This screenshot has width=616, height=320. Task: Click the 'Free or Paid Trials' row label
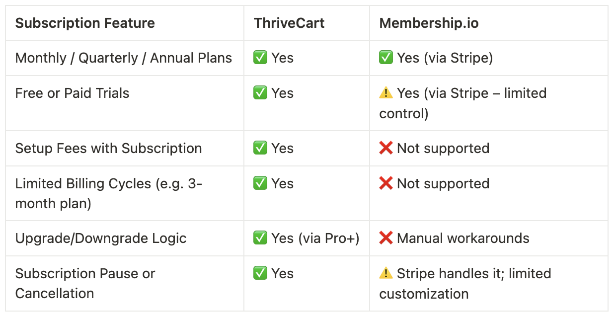(x=73, y=93)
